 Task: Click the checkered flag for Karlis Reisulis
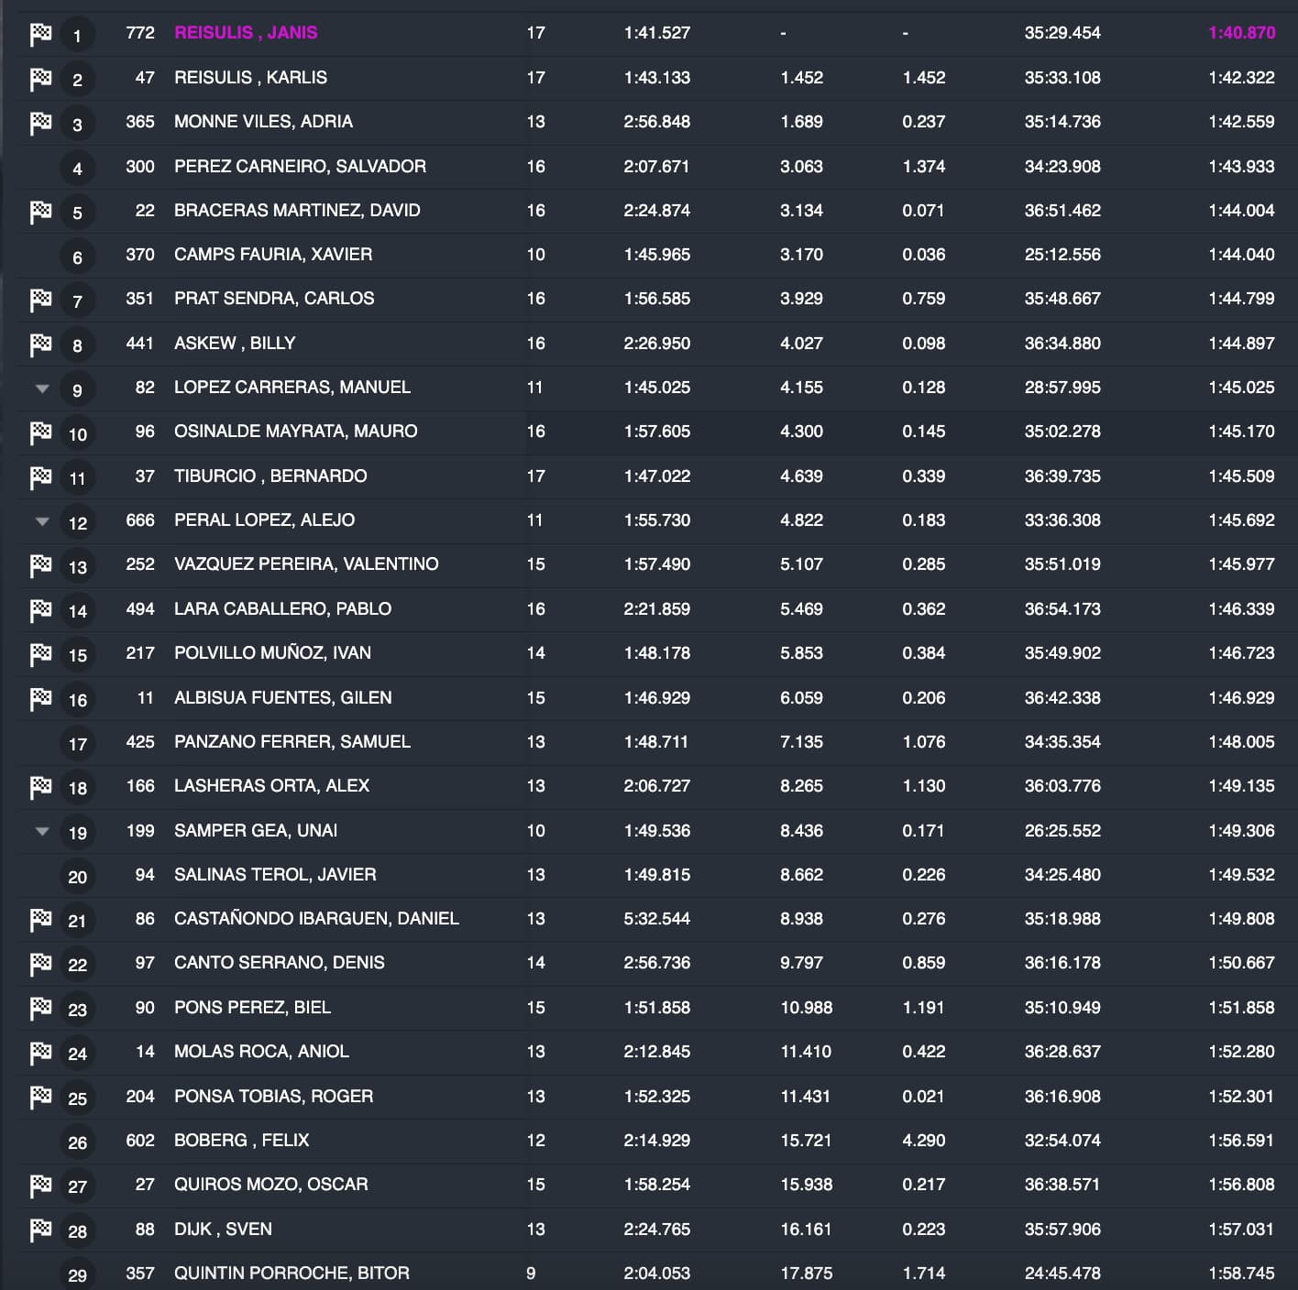pyautogui.click(x=40, y=79)
